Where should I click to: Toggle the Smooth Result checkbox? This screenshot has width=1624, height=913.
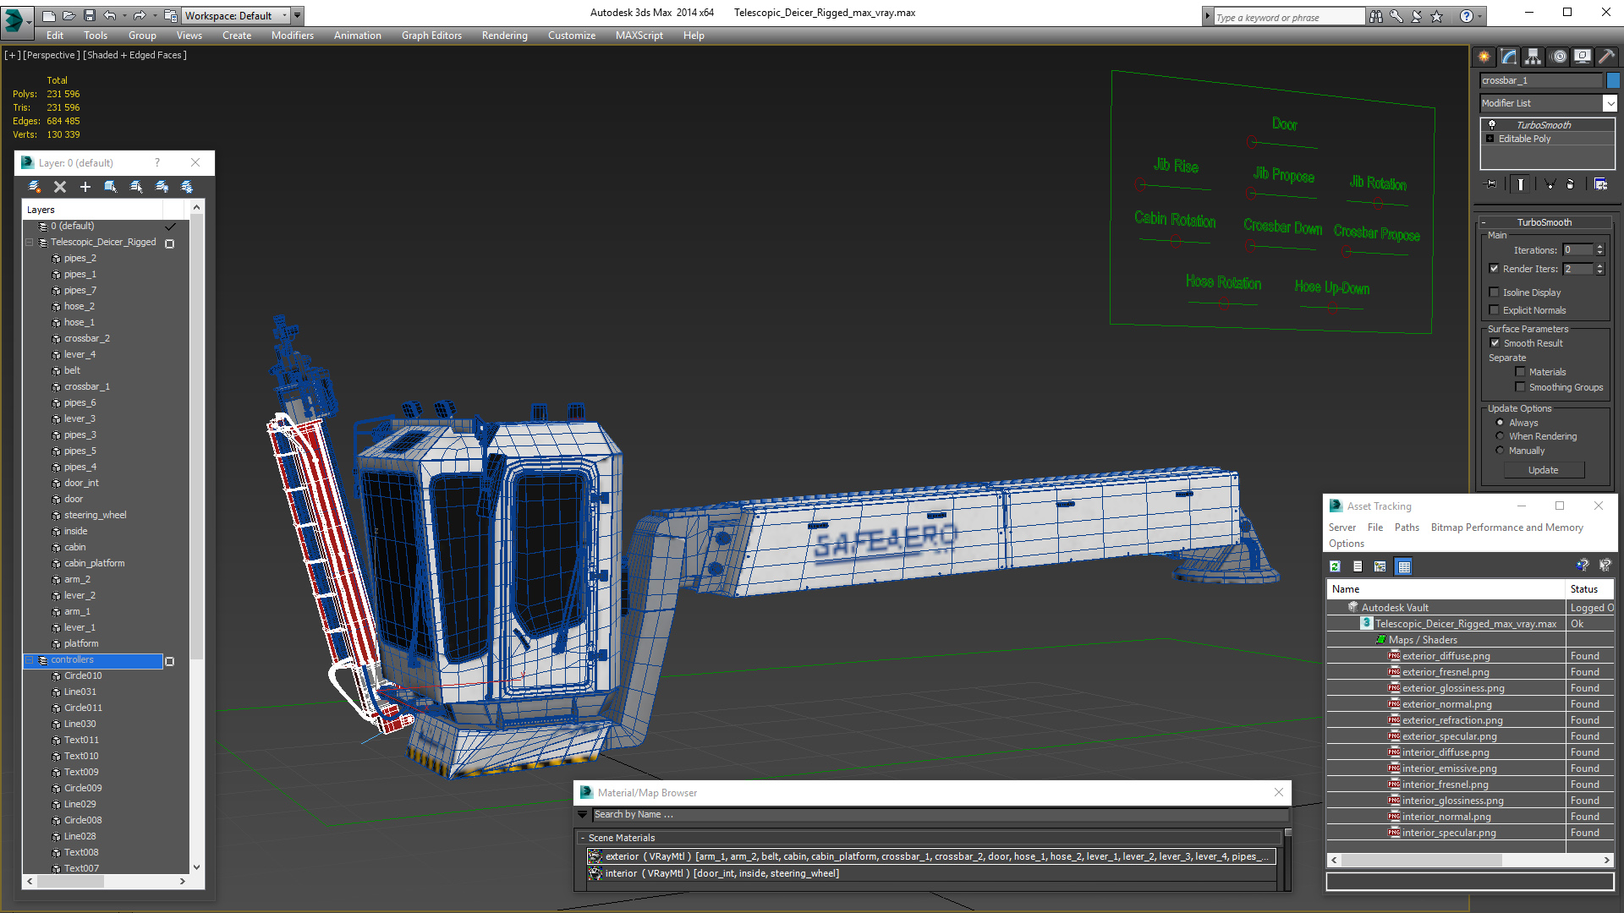pos(1495,343)
